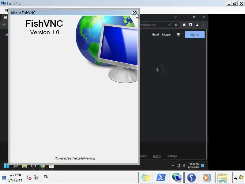Click Chrome address bar URL text
245x184 pixels.
point(148,25)
